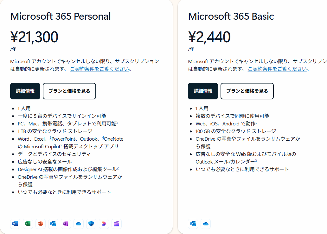
Task: Click the Outlook icon in Basic plan
Action: click(193, 224)
